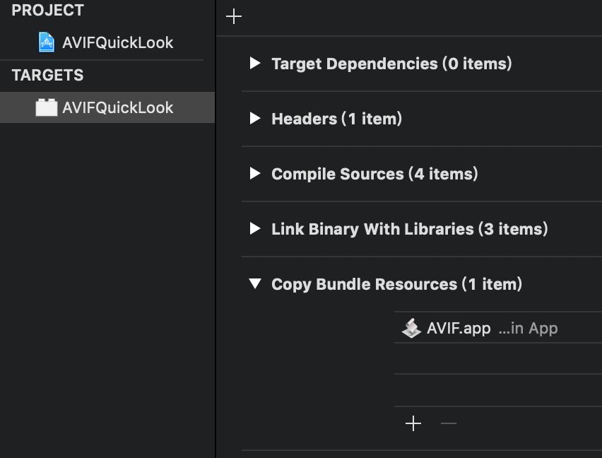This screenshot has width=602, height=458.
Task: Click the TARGETS section heading
Action: click(47, 75)
